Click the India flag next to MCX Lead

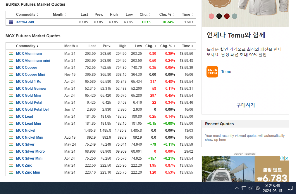click(x=11, y=117)
